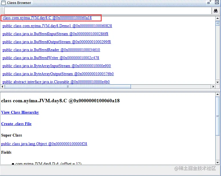Open java.io.BufferedOutputStream class link
This screenshot has height=176, width=221.
click(x=57, y=42)
